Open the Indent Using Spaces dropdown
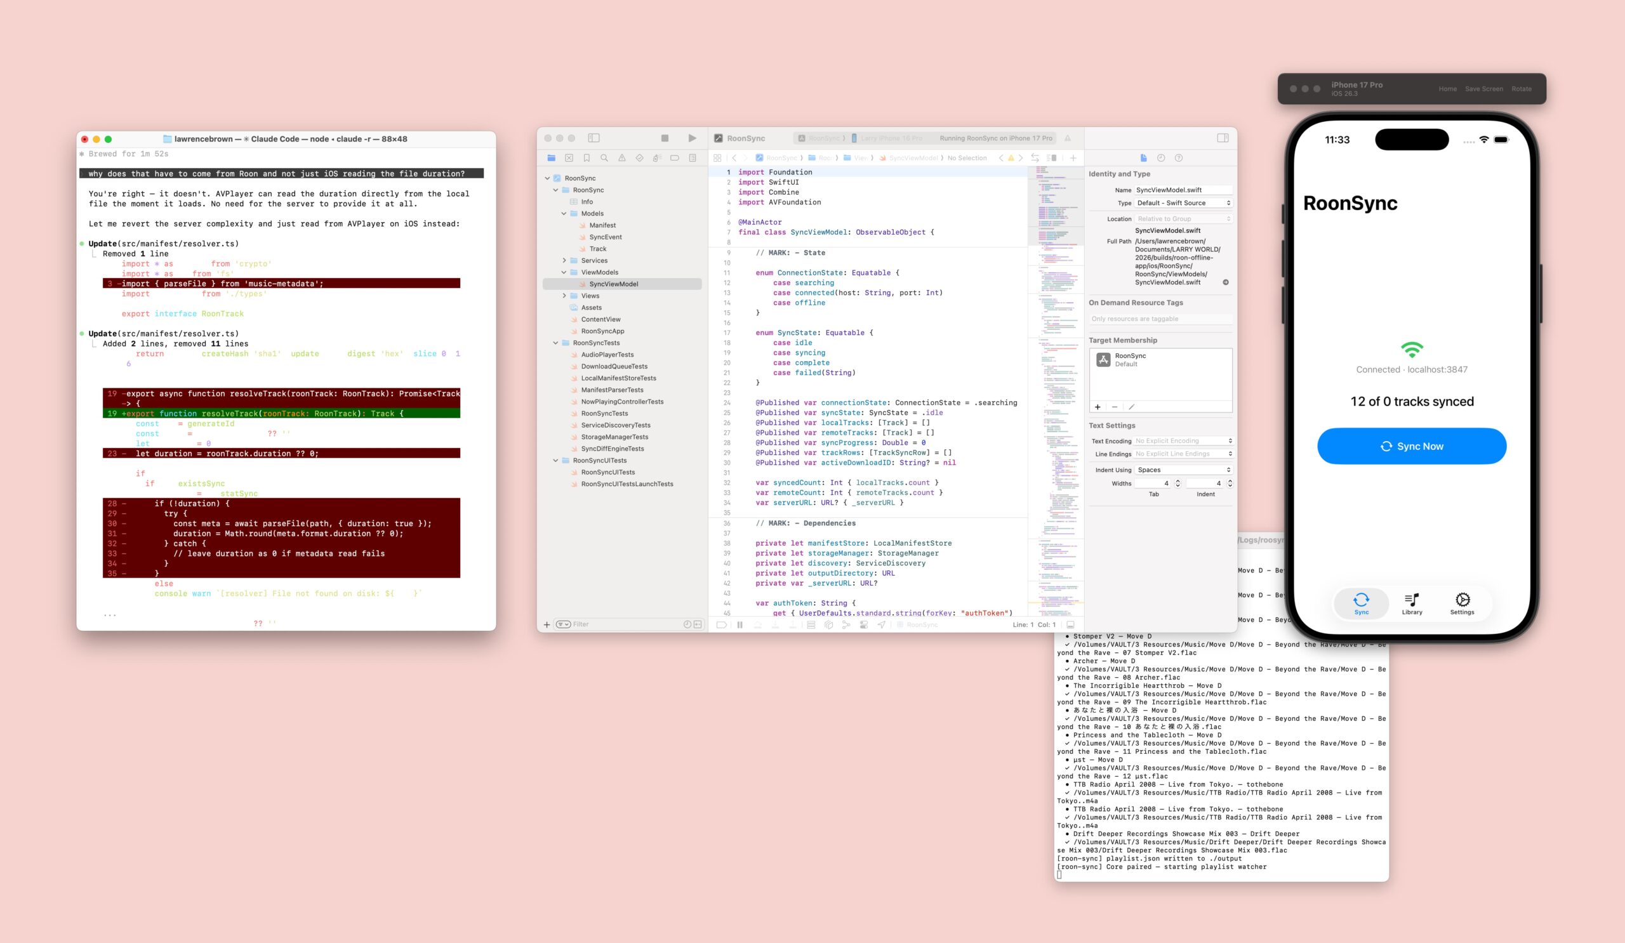The width and height of the screenshot is (1625, 943). tap(1183, 470)
